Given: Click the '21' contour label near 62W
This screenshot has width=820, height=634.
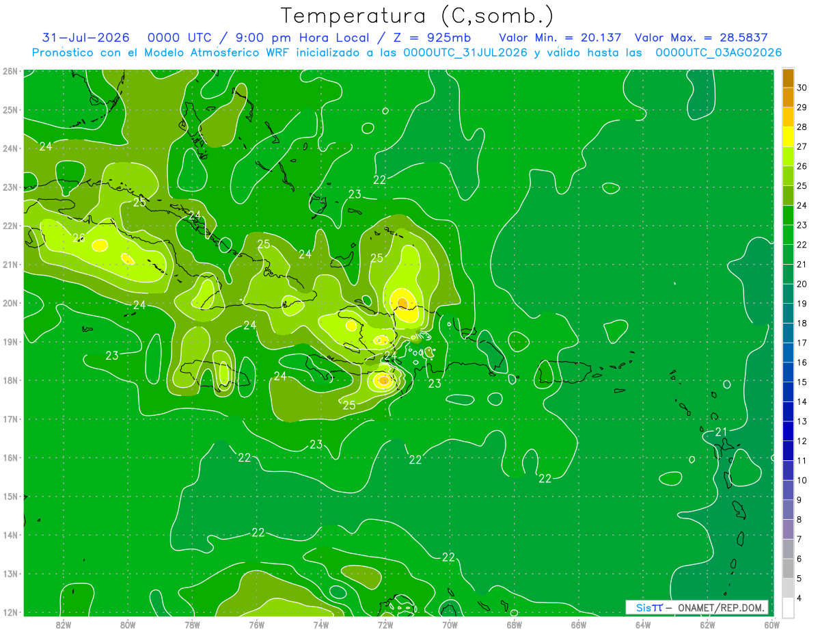Looking at the screenshot, I should [x=721, y=432].
